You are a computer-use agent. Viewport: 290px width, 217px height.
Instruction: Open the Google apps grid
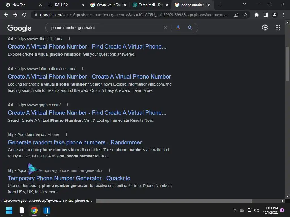(x=278, y=27)
